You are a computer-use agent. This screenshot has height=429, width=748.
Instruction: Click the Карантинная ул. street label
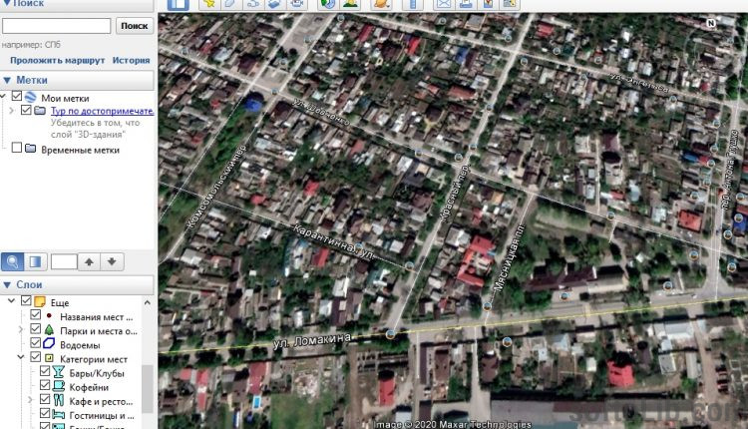333,242
